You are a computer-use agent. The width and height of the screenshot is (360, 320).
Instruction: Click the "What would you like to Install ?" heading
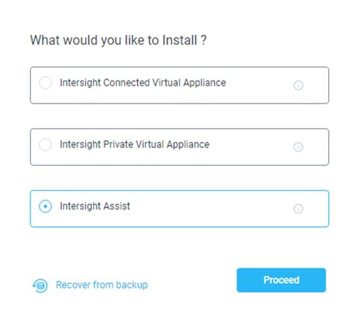click(118, 41)
